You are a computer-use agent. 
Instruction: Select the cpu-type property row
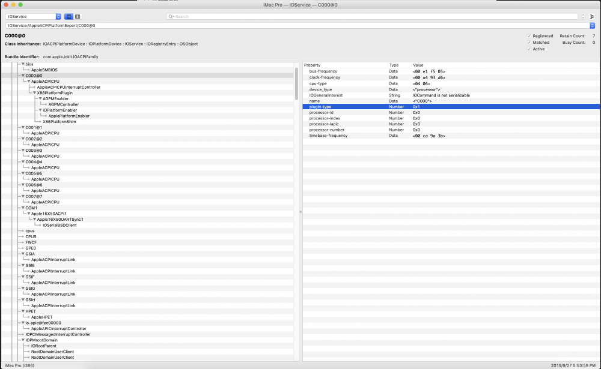[x=451, y=83]
